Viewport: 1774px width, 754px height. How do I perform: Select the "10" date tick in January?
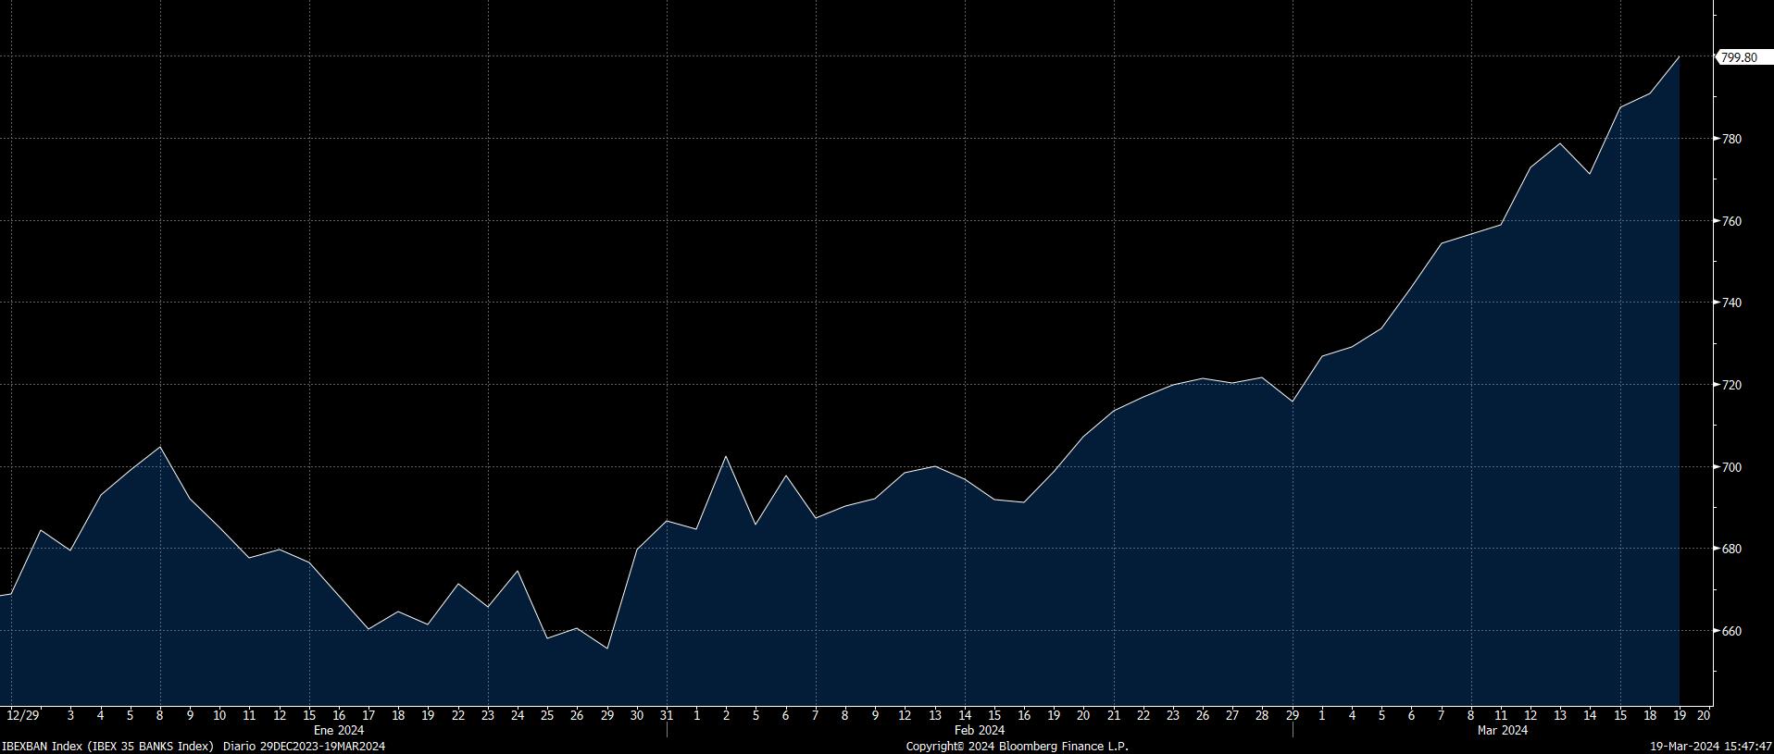219,715
